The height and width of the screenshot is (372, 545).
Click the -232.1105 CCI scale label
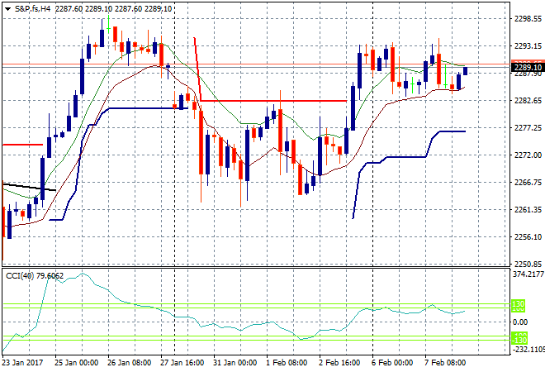tap(528, 350)
